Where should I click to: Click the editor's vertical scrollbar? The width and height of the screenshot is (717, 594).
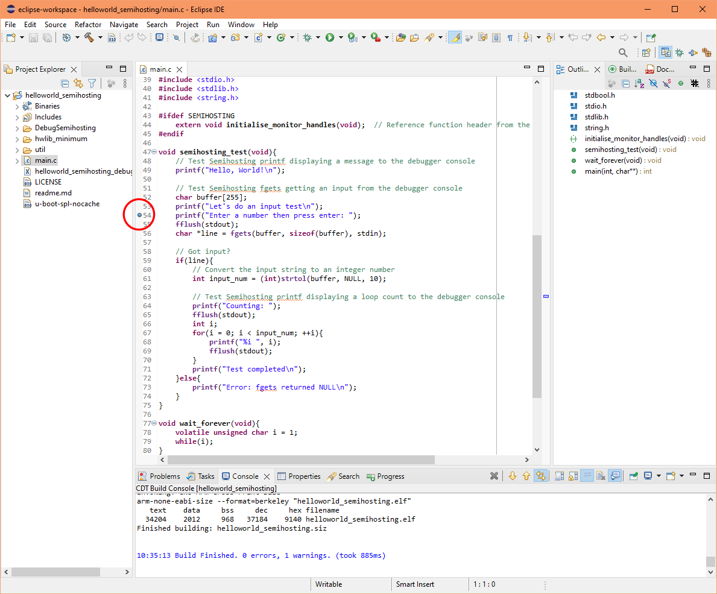537,295
